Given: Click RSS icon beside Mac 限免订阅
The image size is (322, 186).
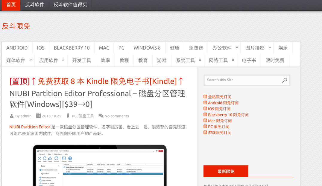Looking at the screenshot, I should pyautogui.click(x=205, y=120).
